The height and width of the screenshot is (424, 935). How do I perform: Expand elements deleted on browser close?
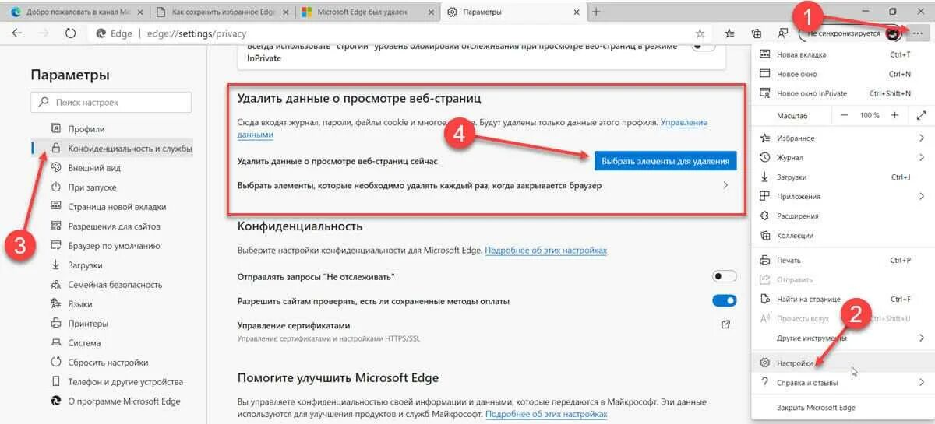[x=487, y=186]
